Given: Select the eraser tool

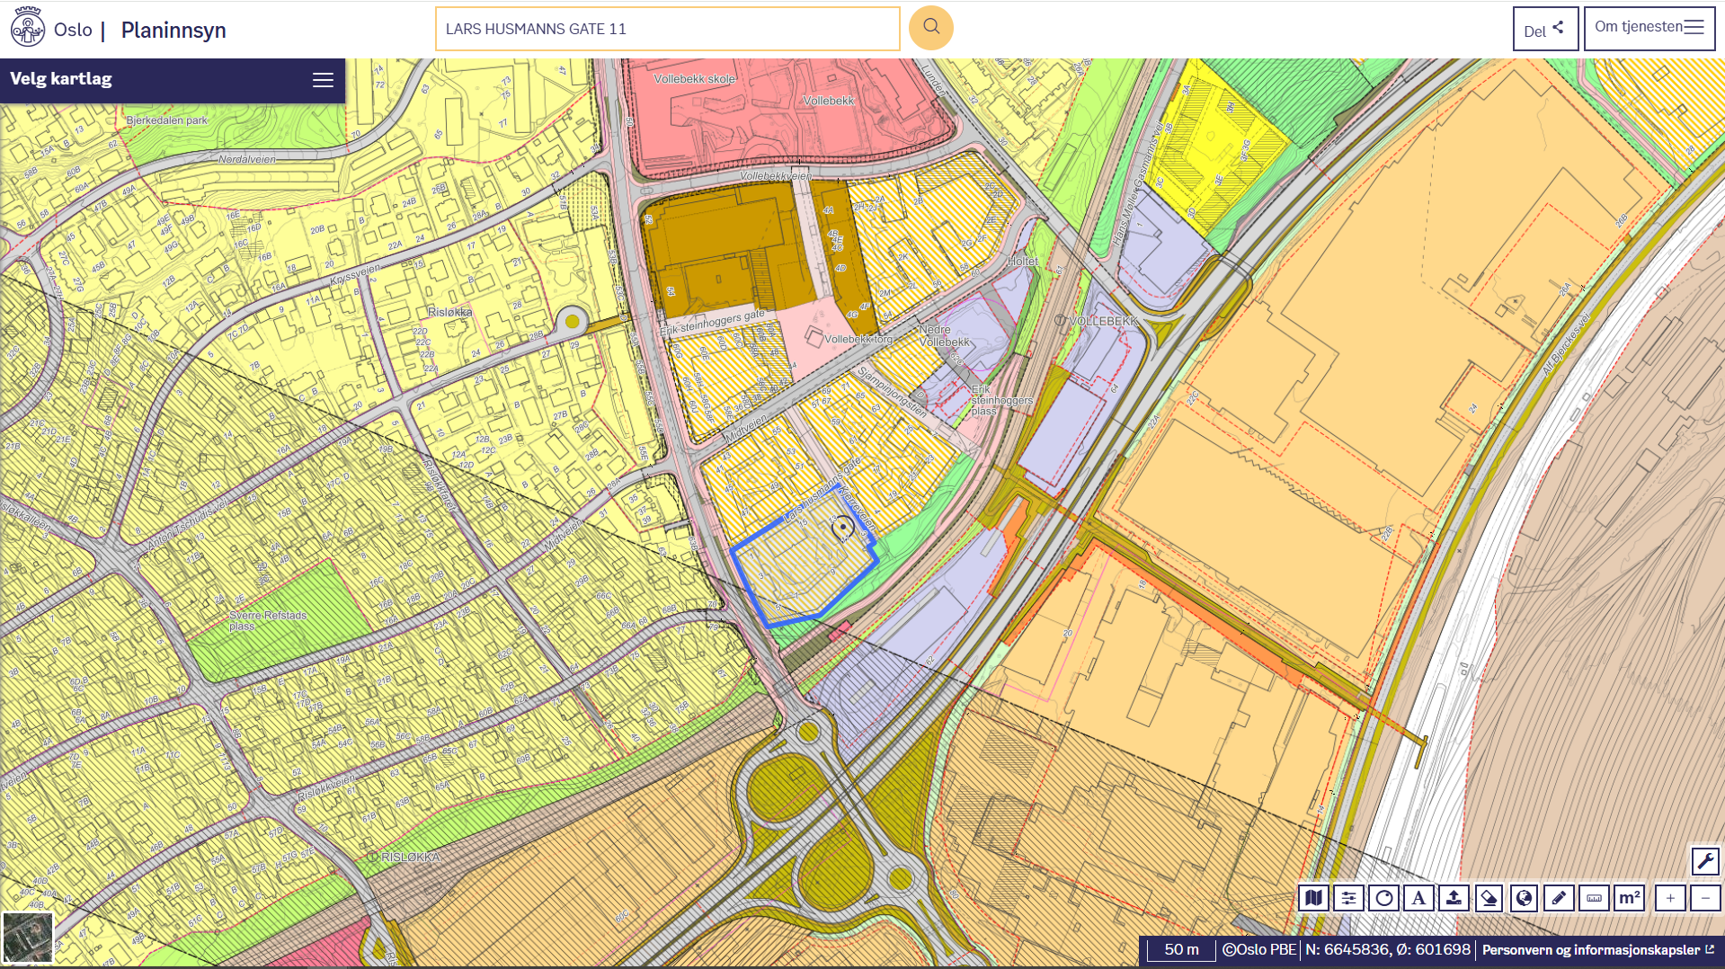Looking at the screenshot, I should [1489, 898].
